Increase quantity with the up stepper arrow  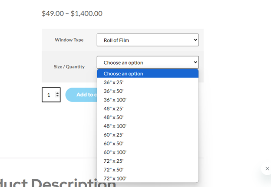coord(57,93)
